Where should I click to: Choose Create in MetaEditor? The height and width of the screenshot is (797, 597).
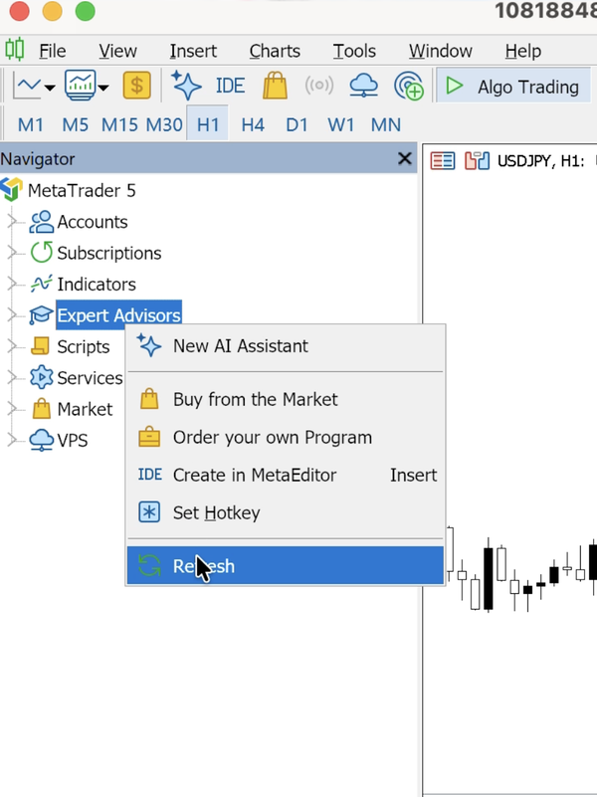tap(285, 475)
